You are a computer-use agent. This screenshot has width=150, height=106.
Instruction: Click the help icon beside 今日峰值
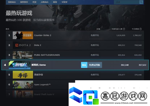[x=141, y=29]
